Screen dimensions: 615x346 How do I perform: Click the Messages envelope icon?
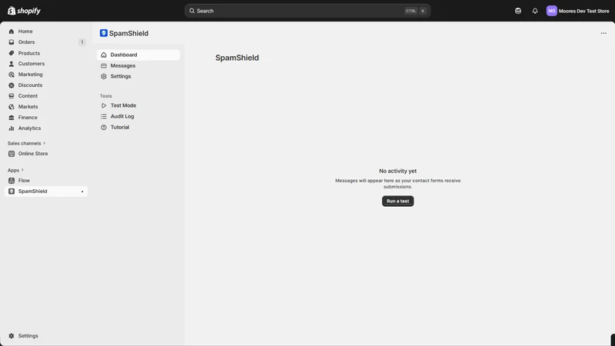pyautogui.click(x=104, y=65)
